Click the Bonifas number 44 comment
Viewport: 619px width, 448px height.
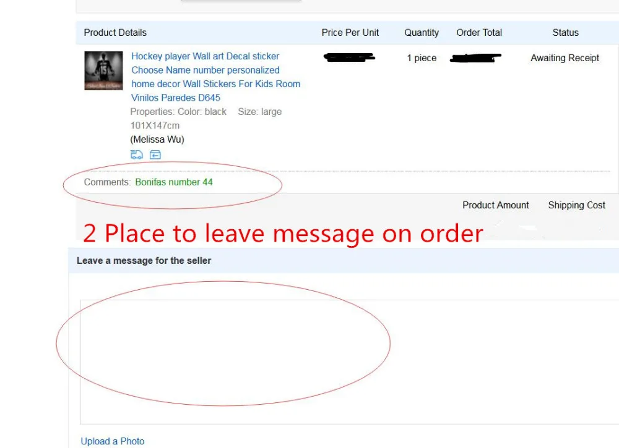[x=174, y=182]
